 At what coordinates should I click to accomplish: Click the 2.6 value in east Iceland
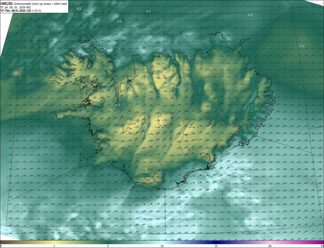pyautogui.click(x=247, y=79)
